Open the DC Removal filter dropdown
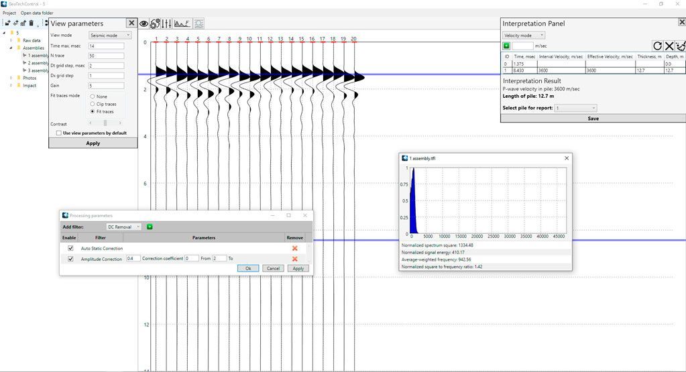The width and height of the screenshot is (686, 372). pos(124,227)
